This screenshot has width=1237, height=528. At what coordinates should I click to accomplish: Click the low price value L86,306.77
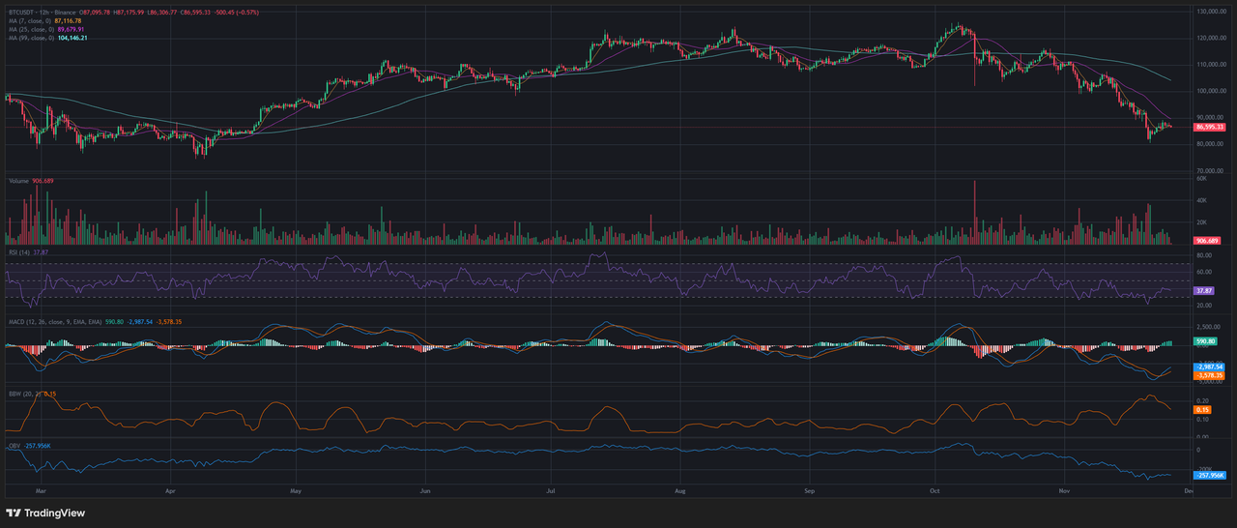pos(162,13)
